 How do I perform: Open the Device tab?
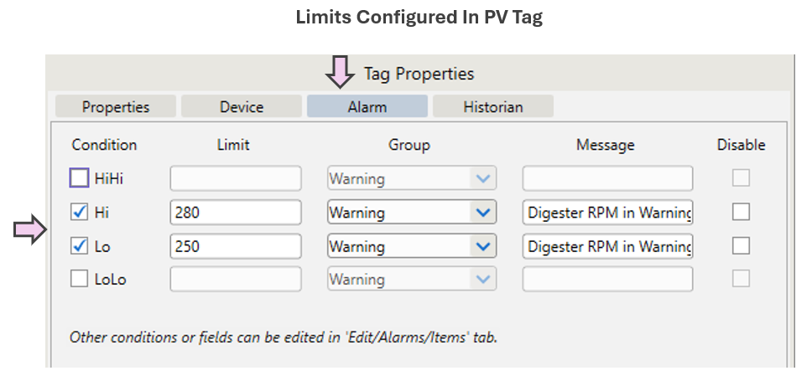[242, 106]
